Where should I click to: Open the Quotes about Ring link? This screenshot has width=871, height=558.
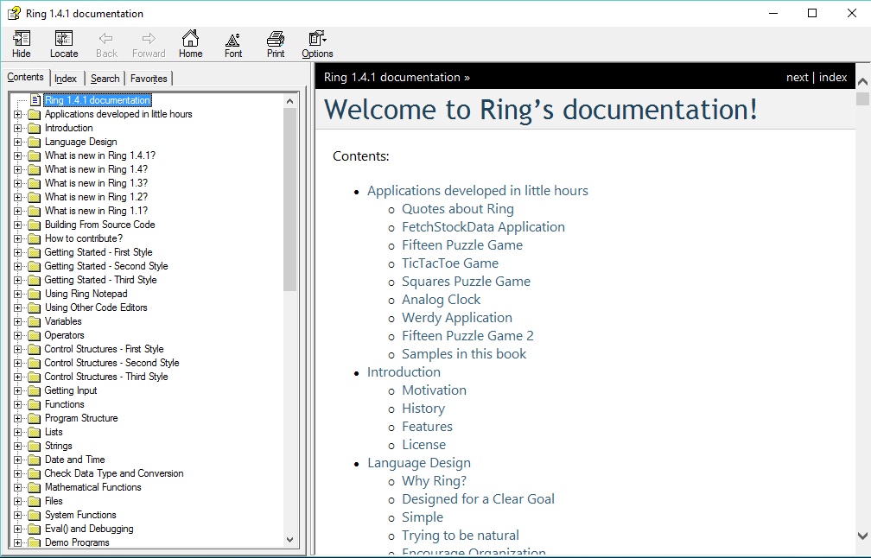pos(458,209)
